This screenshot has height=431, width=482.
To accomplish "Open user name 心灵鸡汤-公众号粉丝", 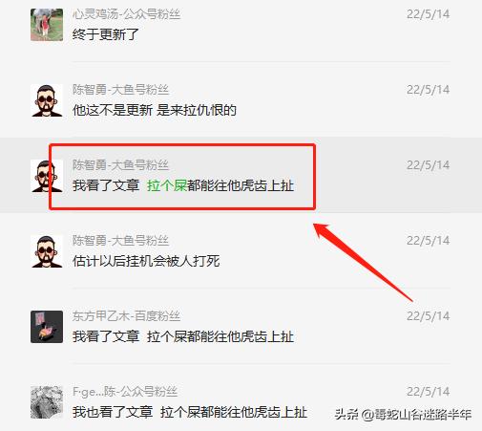I will [126, 14].
